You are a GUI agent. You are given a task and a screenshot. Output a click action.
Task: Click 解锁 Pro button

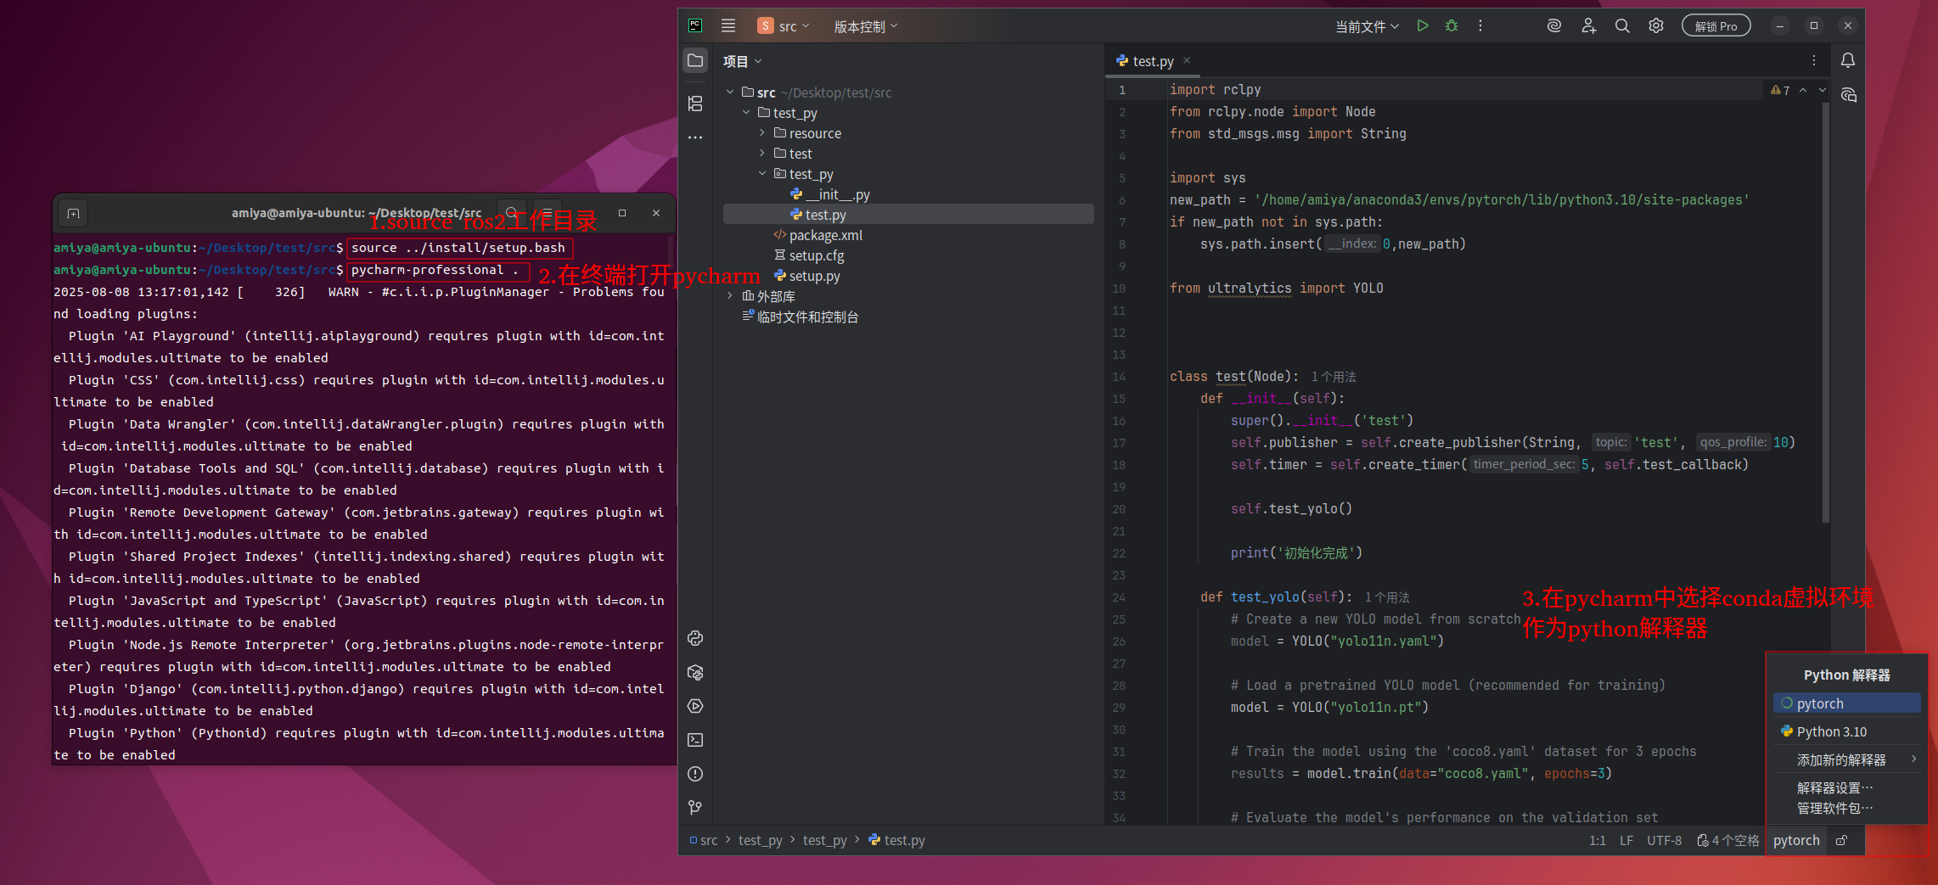(1716, 25)
